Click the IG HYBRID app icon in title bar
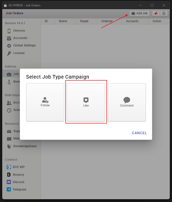 [6, 6]
